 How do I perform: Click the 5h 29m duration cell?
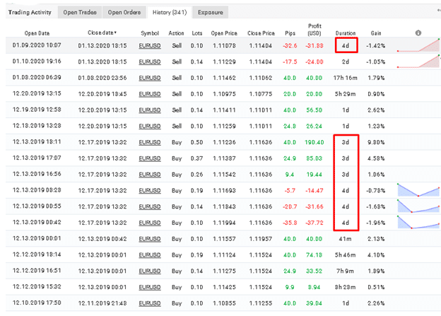[346, 94]
